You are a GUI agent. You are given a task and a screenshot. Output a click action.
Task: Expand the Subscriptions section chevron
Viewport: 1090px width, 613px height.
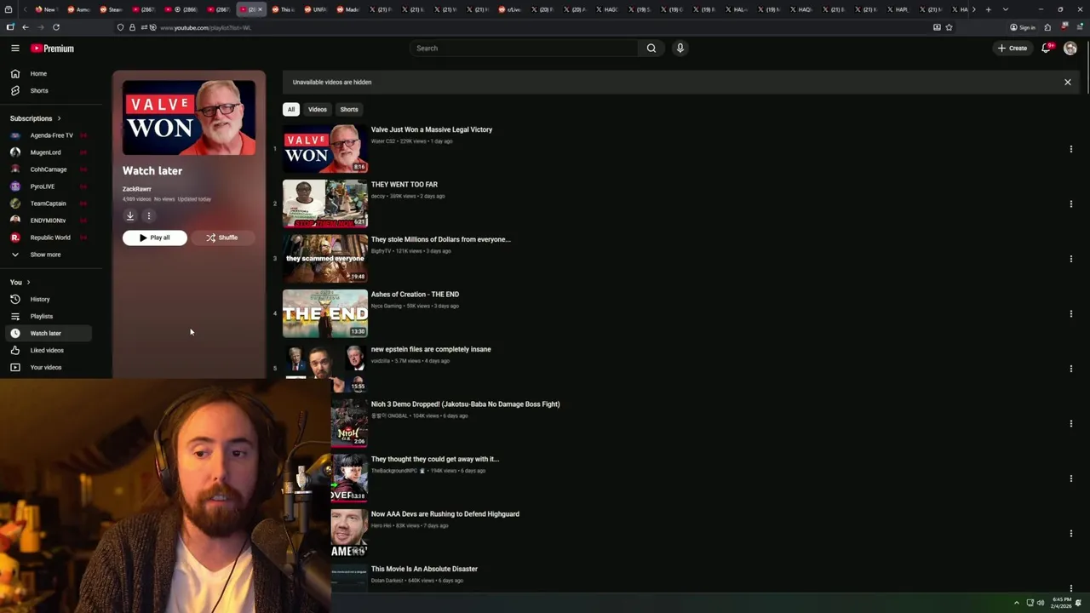coord(59,118)
